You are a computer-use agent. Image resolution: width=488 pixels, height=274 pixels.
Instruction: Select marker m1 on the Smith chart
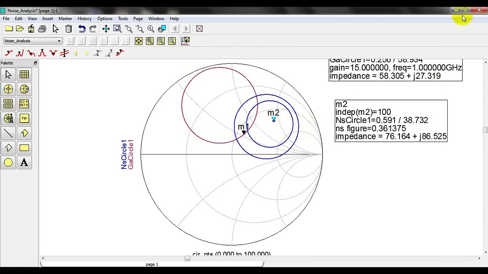pyautogui.click(x=244, y=132)
